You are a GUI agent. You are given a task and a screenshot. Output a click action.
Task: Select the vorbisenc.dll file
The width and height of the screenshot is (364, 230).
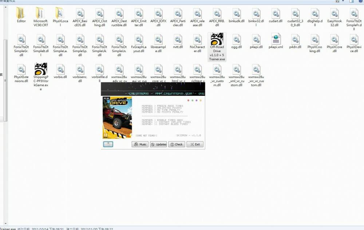(80, 73)
